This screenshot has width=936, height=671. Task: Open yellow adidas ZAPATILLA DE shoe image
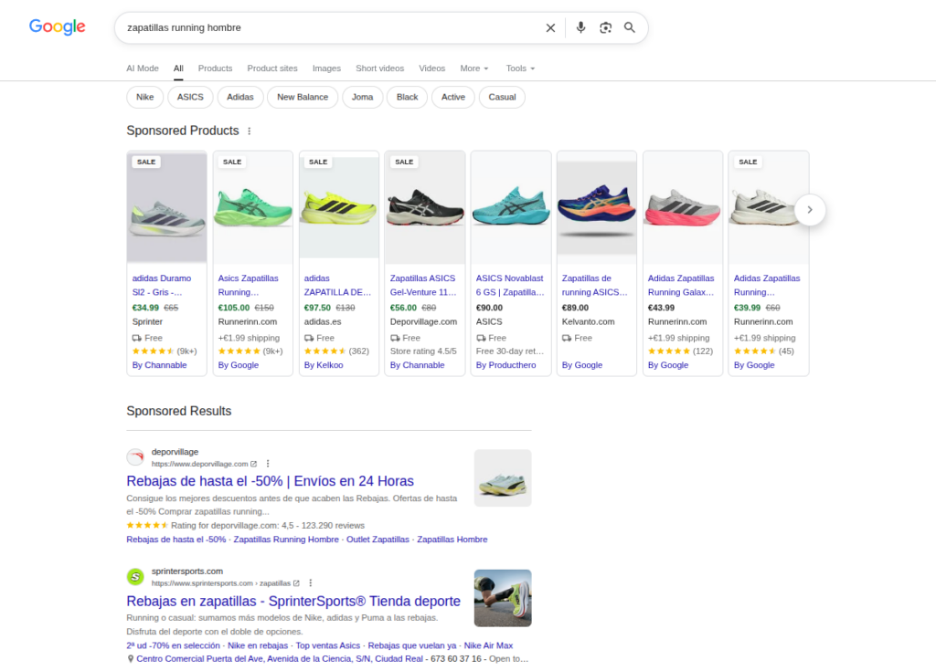pyautogui.click(x=338, y=207)
